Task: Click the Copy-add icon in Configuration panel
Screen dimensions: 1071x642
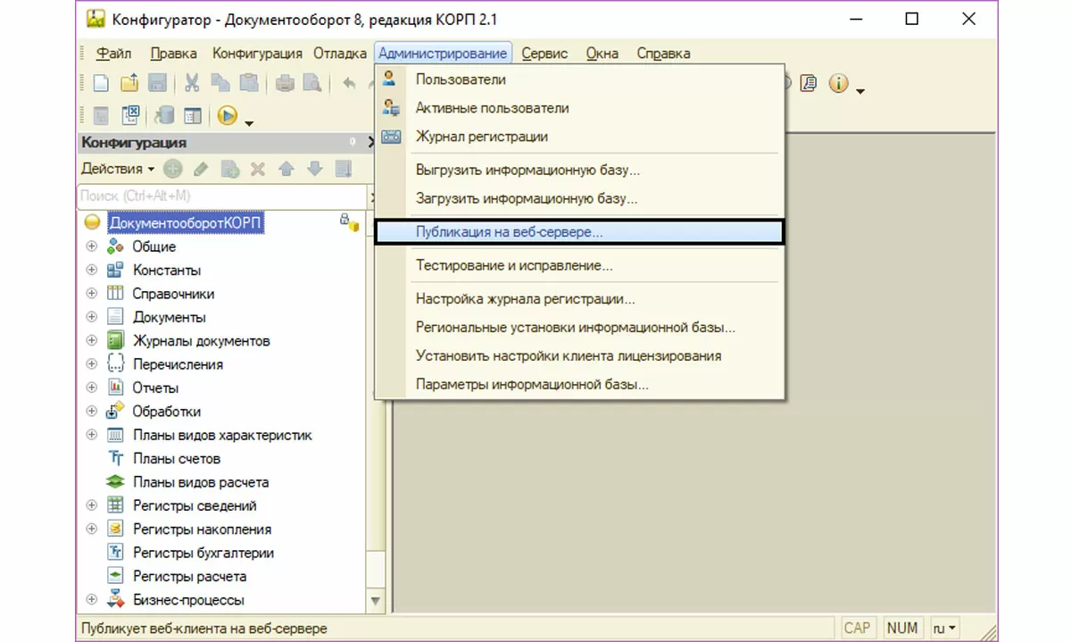Action: pyautogui.click(x=230, y=169)
